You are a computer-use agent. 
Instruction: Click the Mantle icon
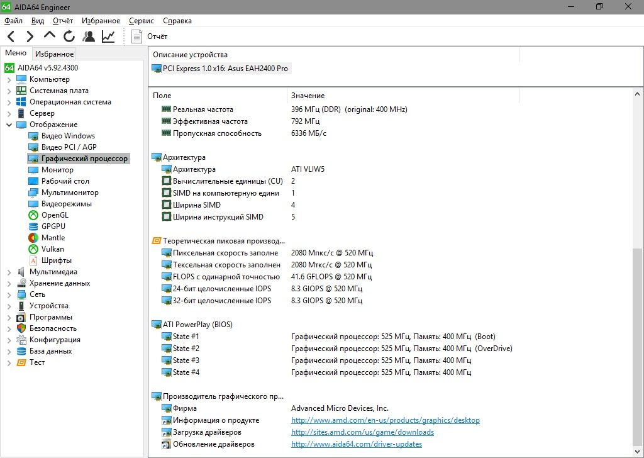pos(33,238)
